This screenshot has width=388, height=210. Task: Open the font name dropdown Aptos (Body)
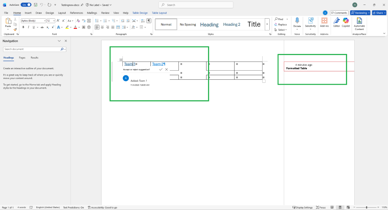coord(45,21)
